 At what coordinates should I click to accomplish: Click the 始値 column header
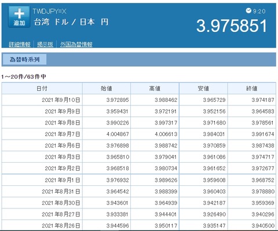(x=107, y=89)
